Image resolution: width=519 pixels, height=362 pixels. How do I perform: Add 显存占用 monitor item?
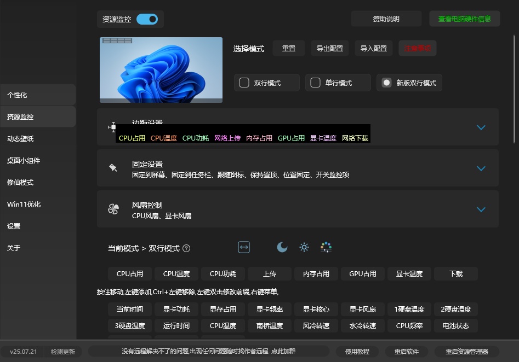223,309
